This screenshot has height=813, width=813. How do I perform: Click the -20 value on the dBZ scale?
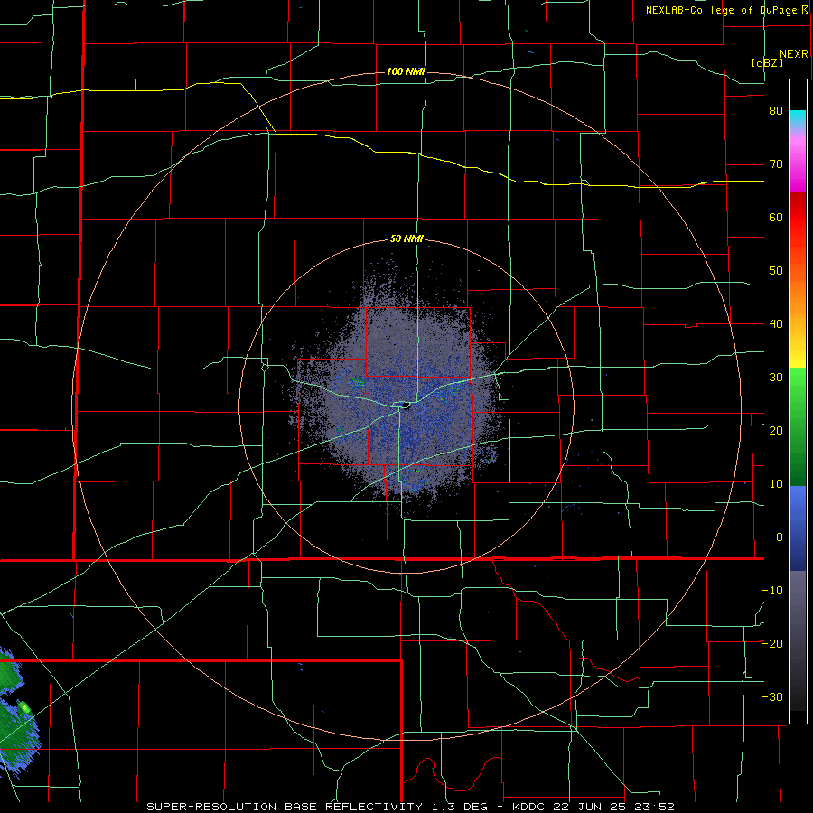(772, 643)
